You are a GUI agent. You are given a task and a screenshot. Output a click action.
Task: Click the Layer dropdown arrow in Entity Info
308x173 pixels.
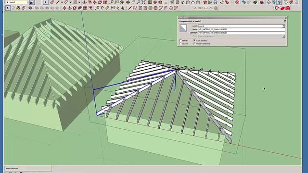click(x=283, y=26)
